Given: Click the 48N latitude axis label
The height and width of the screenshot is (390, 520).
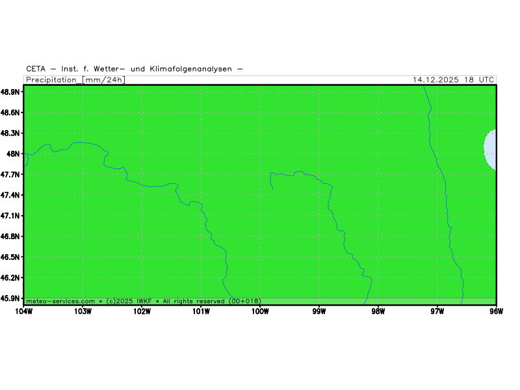Looking at the screenshot, I should coord(15,154).
